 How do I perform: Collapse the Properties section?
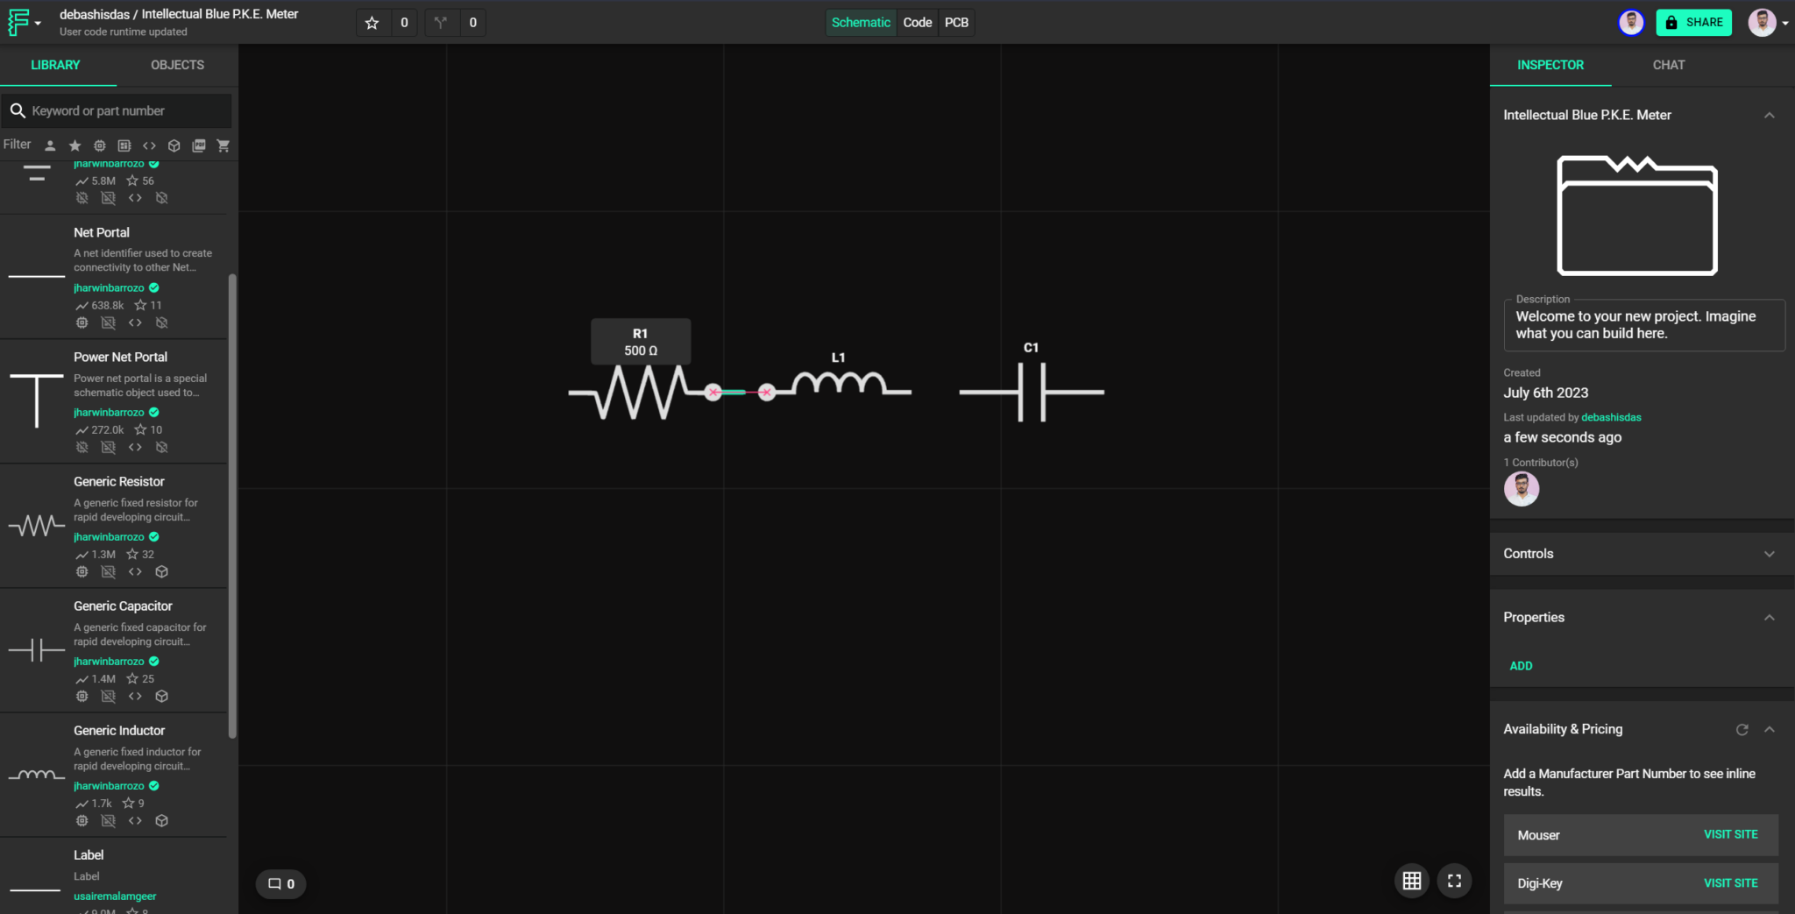1769,617
